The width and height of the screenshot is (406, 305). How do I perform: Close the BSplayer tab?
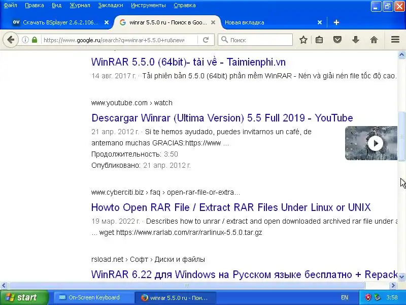(106, 22)
